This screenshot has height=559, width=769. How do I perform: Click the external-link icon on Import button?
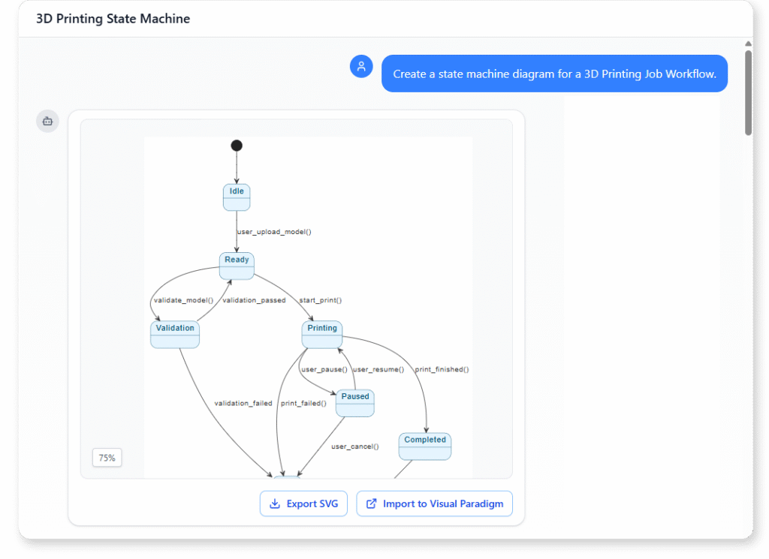(371, 503)
